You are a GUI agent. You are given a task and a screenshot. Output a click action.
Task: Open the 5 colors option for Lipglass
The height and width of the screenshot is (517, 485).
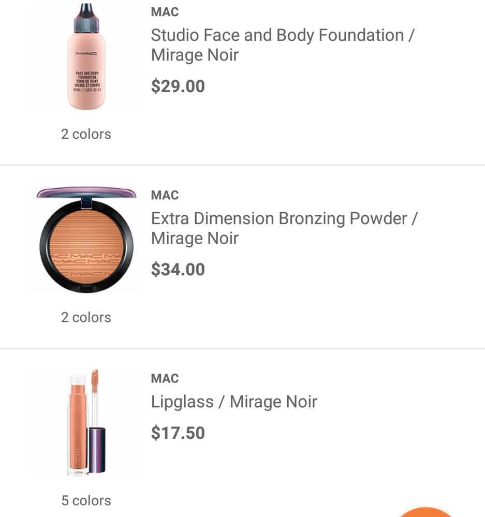[86, 500]
